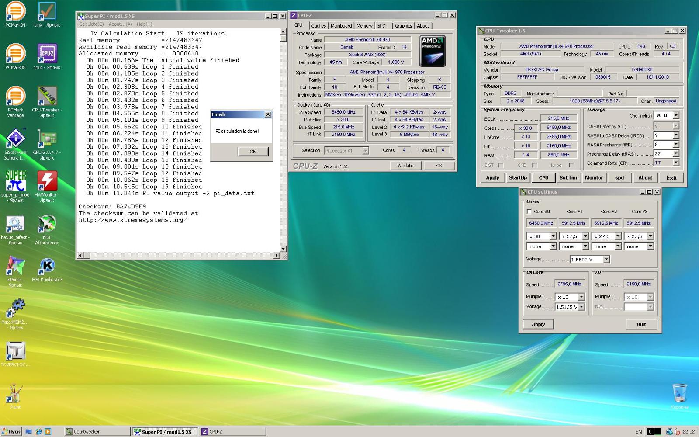Open the hexus_pifast desktop shortcut
Image resolution: width=699 pixels, height=437 pixels.
click(x=15, y=229)
